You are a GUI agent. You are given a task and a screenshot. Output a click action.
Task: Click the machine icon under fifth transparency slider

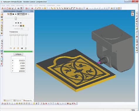[x=26, y=48]
